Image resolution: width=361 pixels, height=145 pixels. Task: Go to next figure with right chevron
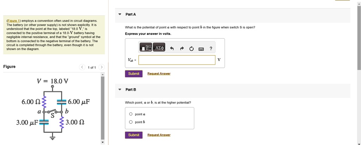(x=102, y=67)
